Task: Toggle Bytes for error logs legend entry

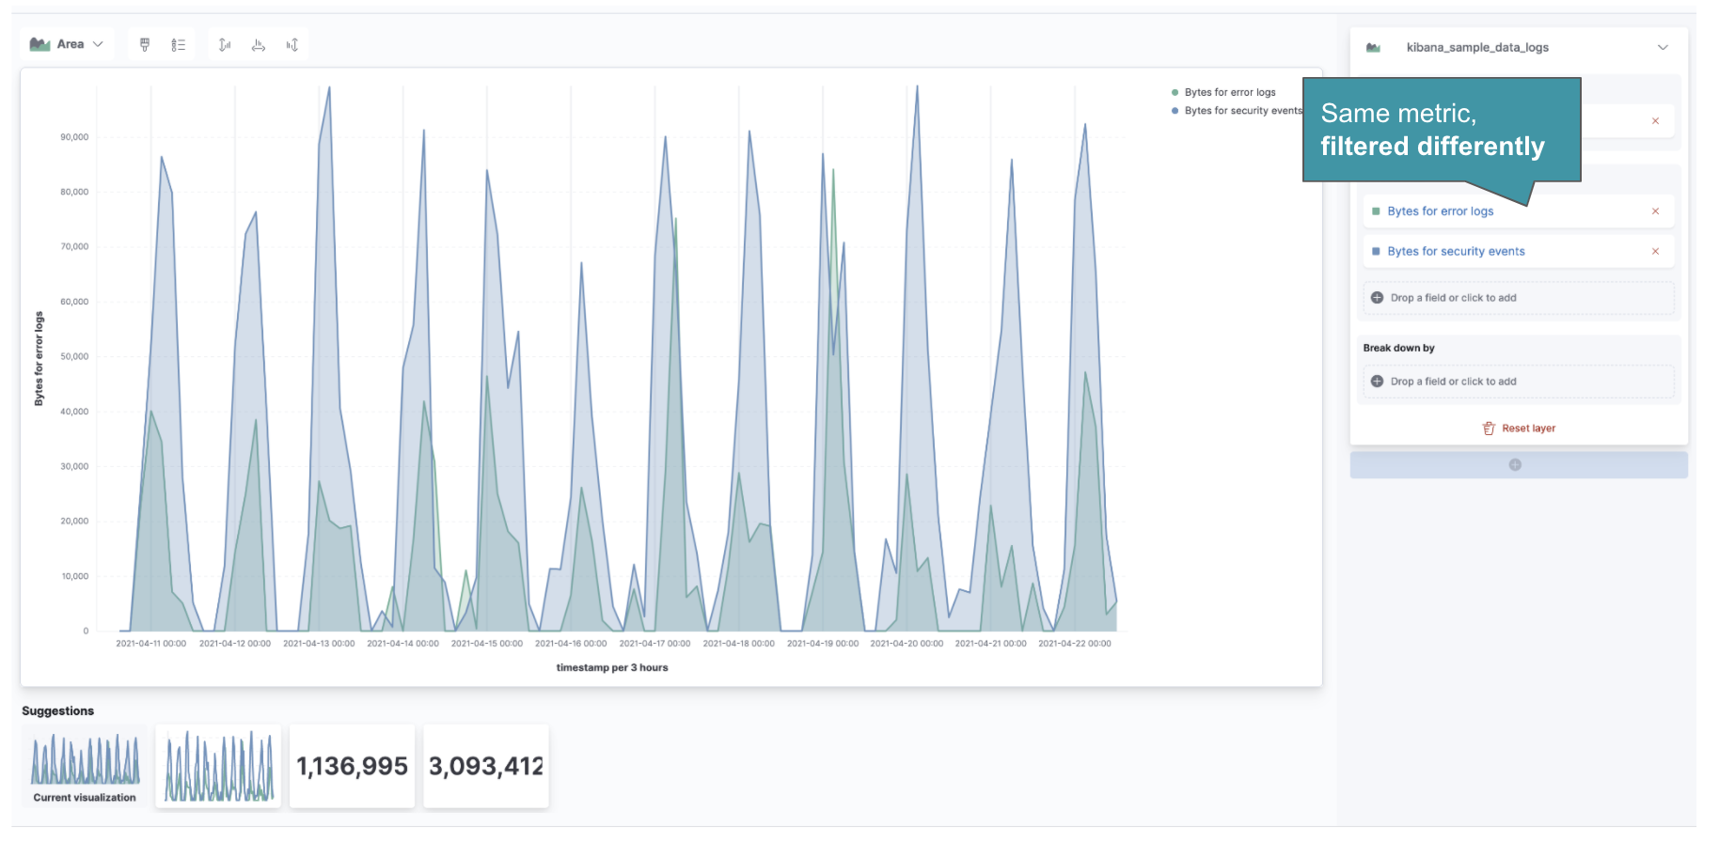Action: point(1229,93)
